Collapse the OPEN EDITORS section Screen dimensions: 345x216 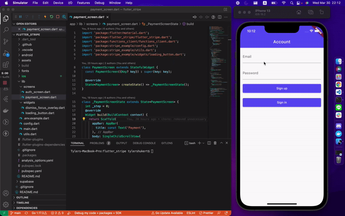26,24
